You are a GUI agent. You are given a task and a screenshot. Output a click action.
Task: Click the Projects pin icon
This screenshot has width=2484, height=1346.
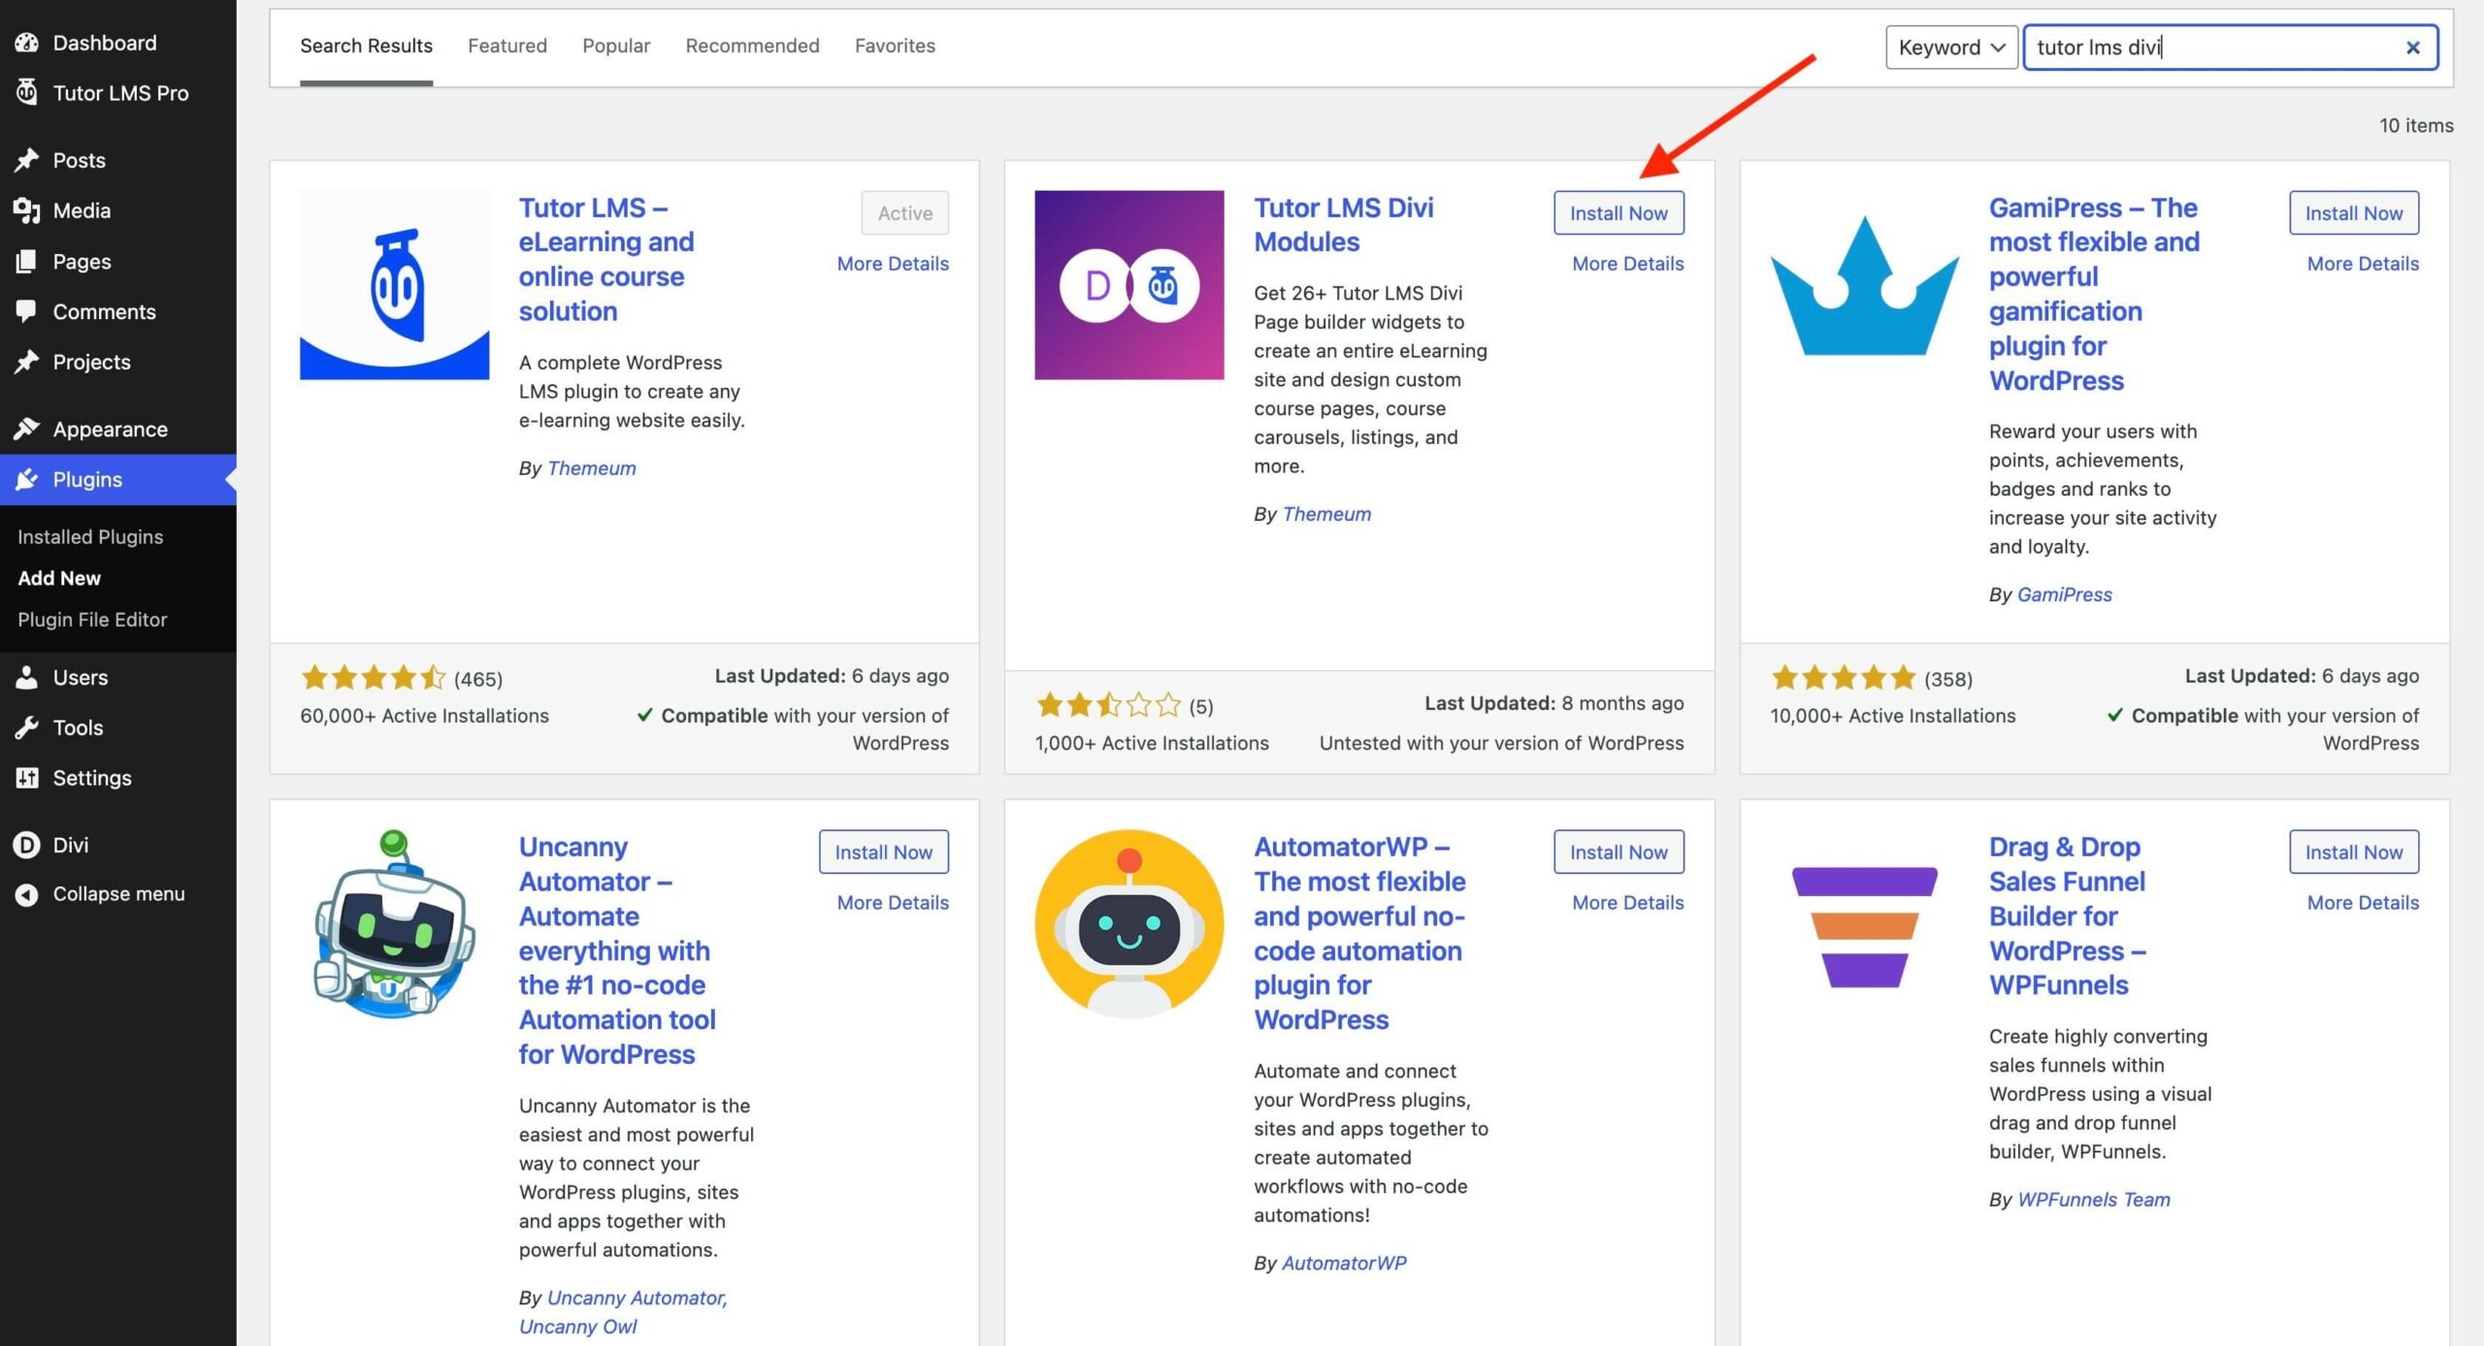click(x=26, y=362)
